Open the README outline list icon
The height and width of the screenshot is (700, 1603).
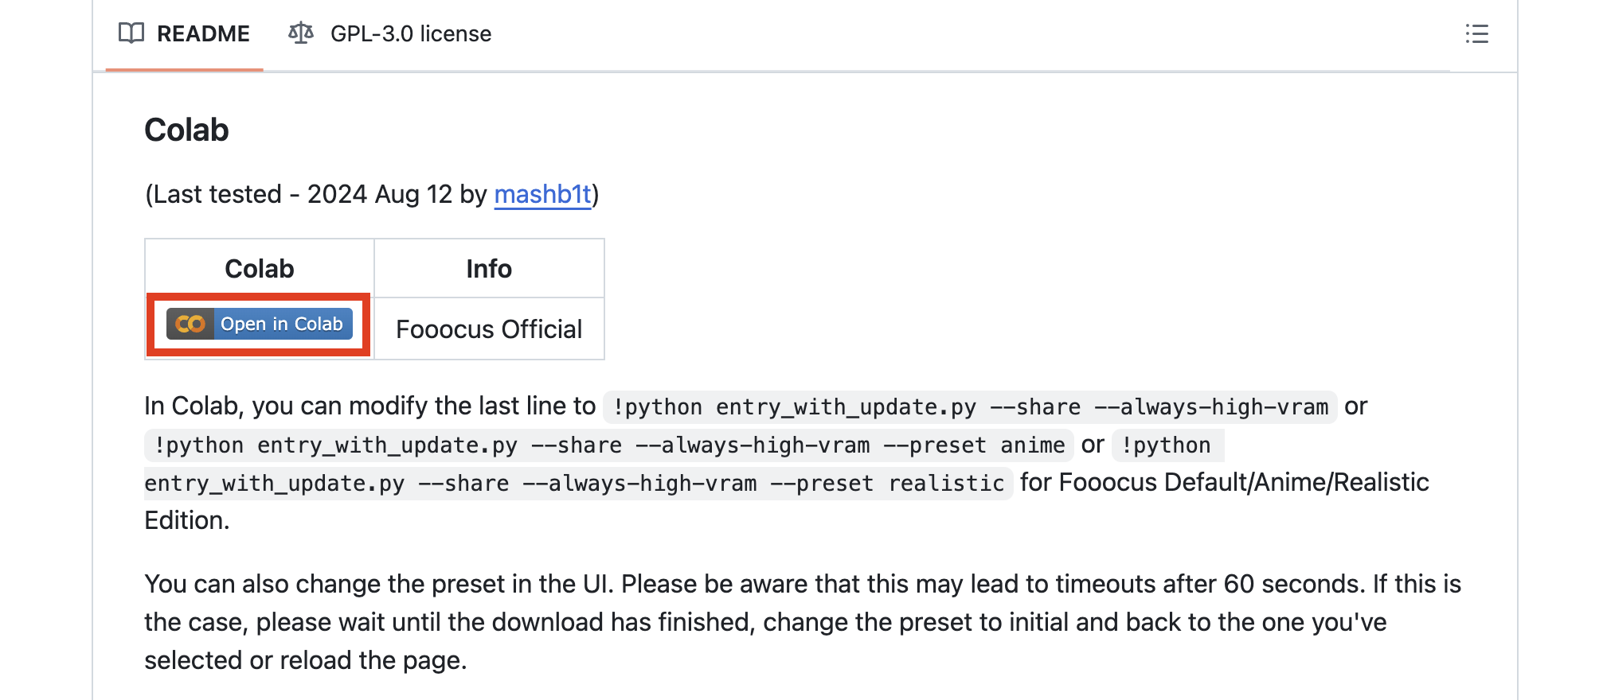coord(1476,34)
